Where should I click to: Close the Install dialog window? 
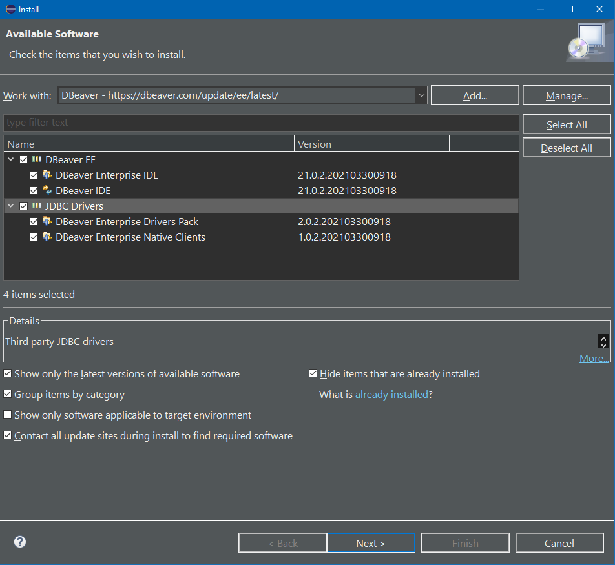point(599,9)
